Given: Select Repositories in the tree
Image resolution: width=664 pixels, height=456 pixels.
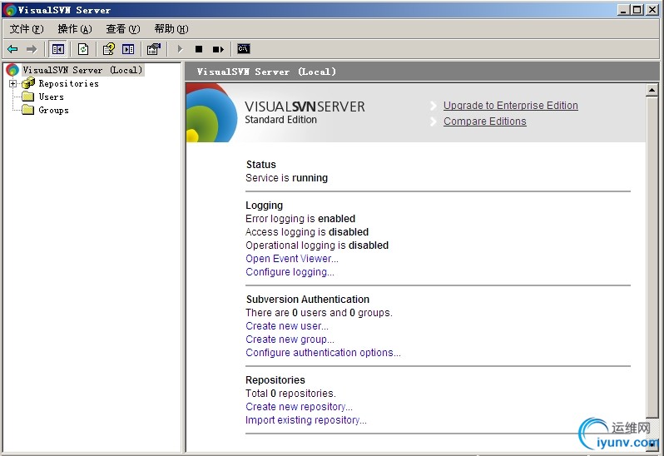Looking at the screenshot, I should click(68, 83).
